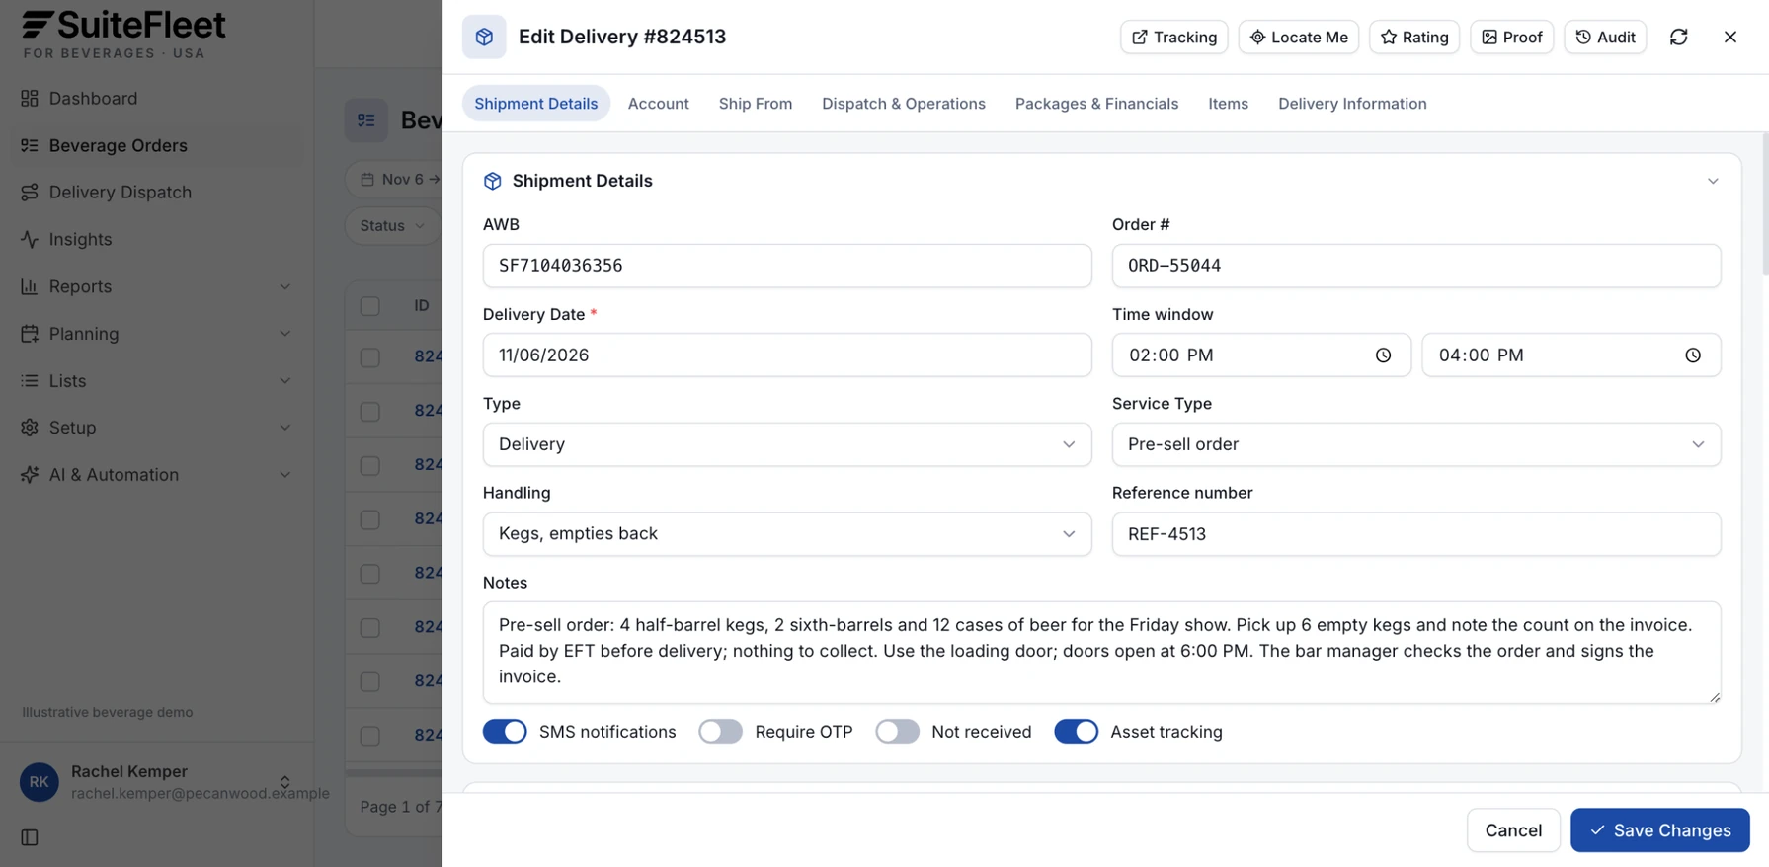1769x867 pixels.
Task: Collapse the sidebar with the panel icon
Action: (30, 837)
